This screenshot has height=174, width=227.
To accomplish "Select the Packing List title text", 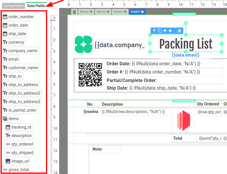I will (x=186, y=43).
